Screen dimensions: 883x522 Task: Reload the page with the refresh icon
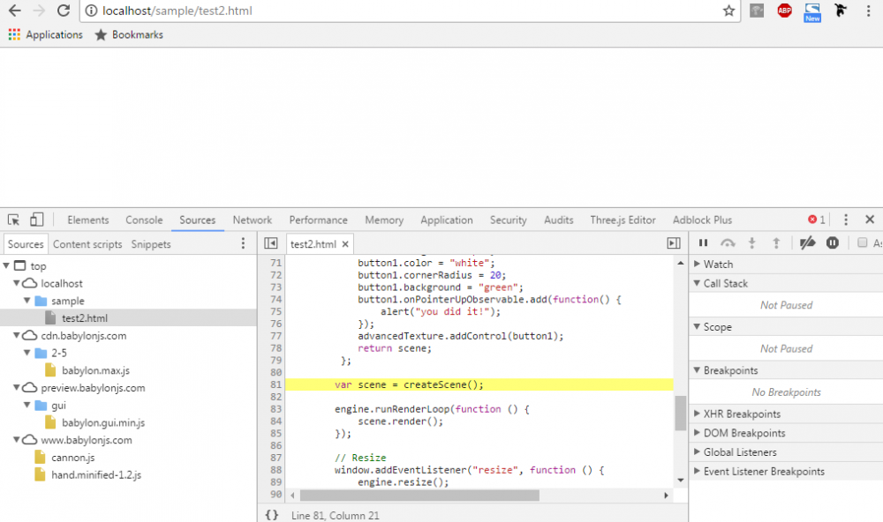[64, 11]
